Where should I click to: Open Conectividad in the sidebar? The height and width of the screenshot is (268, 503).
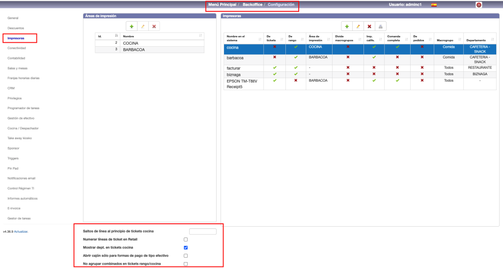(17, 48)
